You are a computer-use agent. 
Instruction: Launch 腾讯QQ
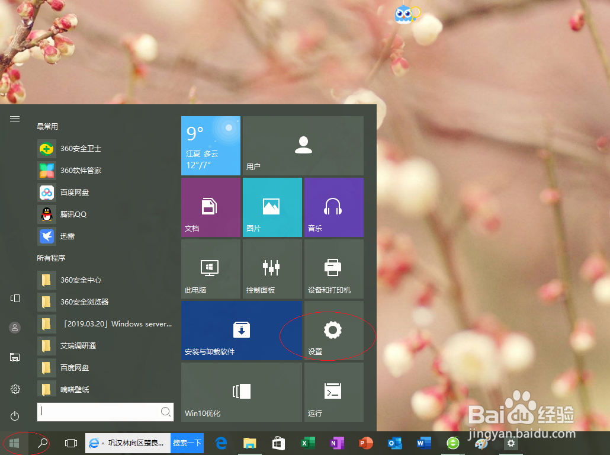pos(105,214)
